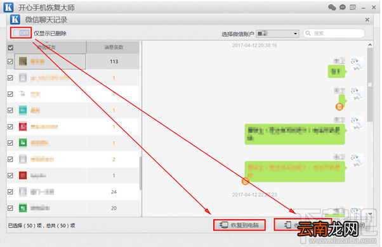The width and height of the screenshot is (382, 247).
Task: Click the orange deleted marker below the small bubble
Action: click(339, 106)
